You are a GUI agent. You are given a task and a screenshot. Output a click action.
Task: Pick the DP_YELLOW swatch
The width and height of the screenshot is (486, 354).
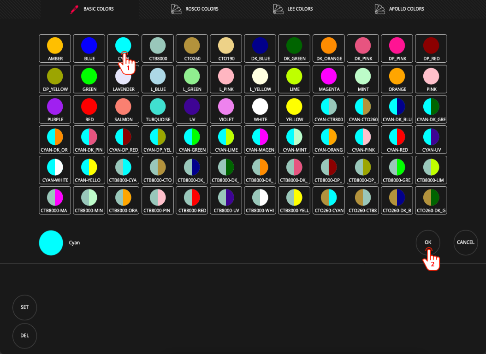55,79
